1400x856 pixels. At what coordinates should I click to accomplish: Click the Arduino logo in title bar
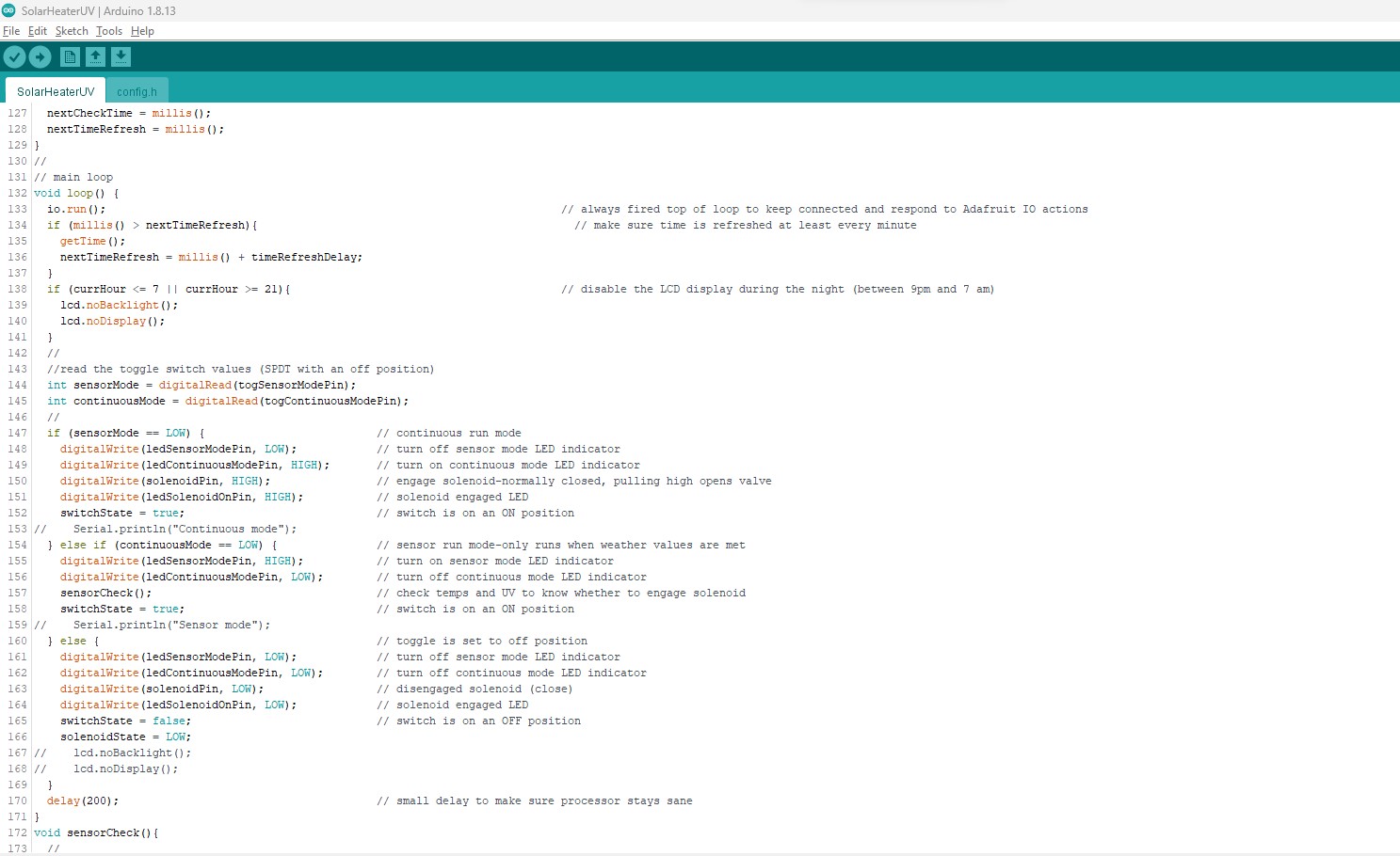[9, 10]
